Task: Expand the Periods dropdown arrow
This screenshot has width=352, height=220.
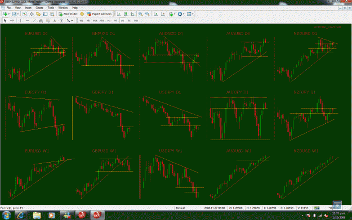Action: tap(184, 14)
